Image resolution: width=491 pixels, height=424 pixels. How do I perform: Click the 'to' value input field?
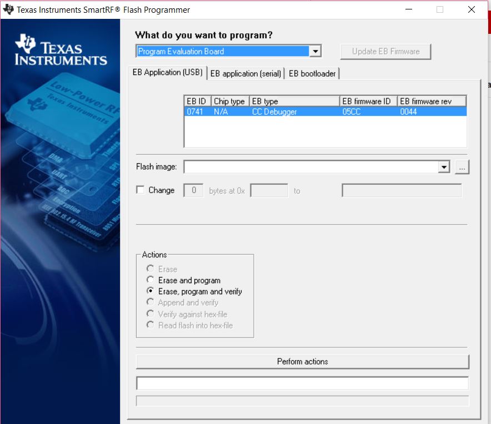pos(402,190)
